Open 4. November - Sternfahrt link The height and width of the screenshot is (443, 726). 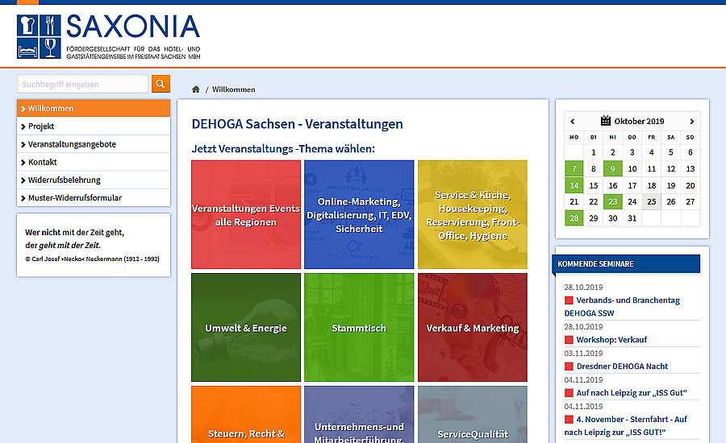pyautogui.click(x=625, y=426)
